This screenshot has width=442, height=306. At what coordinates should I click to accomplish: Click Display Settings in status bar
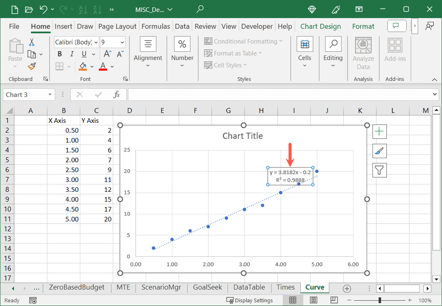click(x=249, y=300)
